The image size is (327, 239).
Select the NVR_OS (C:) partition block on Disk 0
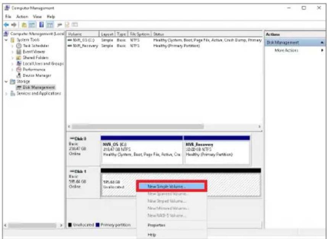[x=142, y=150]
